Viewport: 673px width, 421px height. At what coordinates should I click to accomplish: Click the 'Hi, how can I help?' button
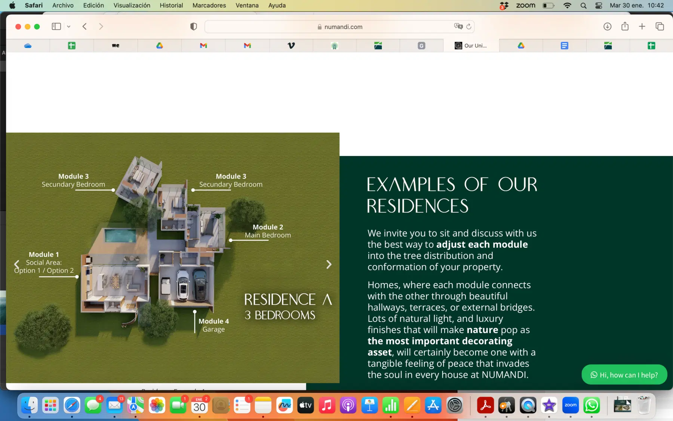pos(624,375)
